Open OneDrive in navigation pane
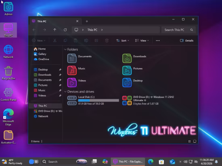This screenshot has width=222, height=166. point(41,59)
